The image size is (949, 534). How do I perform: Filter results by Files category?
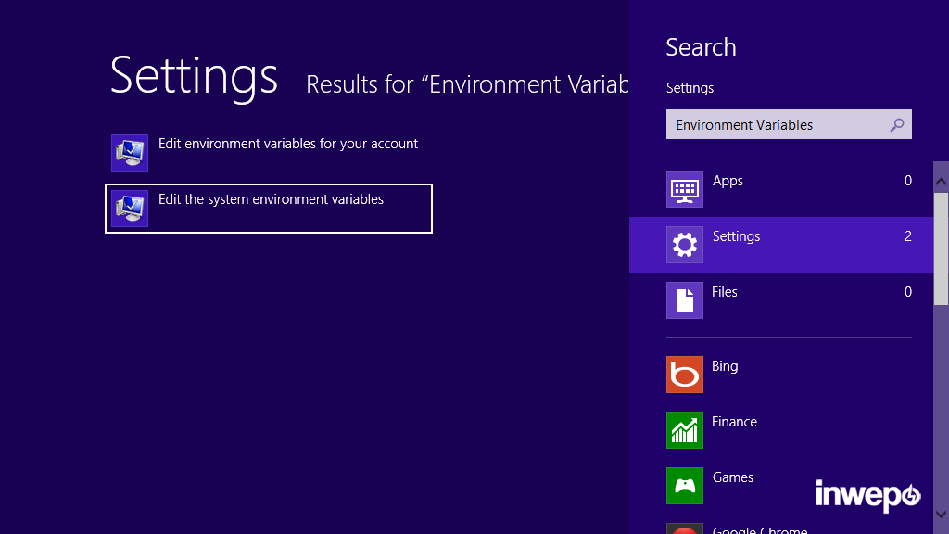pos(725,292)
